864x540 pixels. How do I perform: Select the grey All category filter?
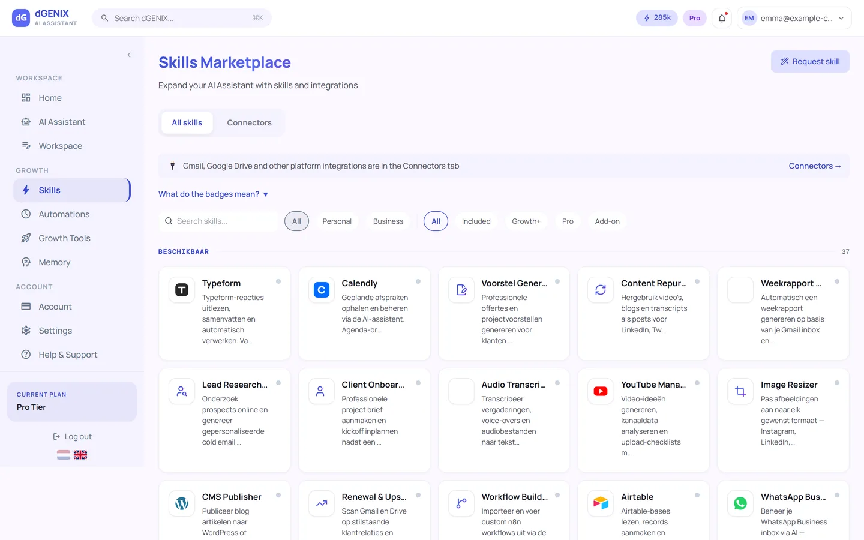[296, 221]
